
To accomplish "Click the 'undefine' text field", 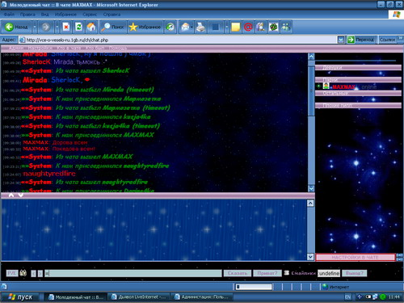I will [x=329, y=273].
